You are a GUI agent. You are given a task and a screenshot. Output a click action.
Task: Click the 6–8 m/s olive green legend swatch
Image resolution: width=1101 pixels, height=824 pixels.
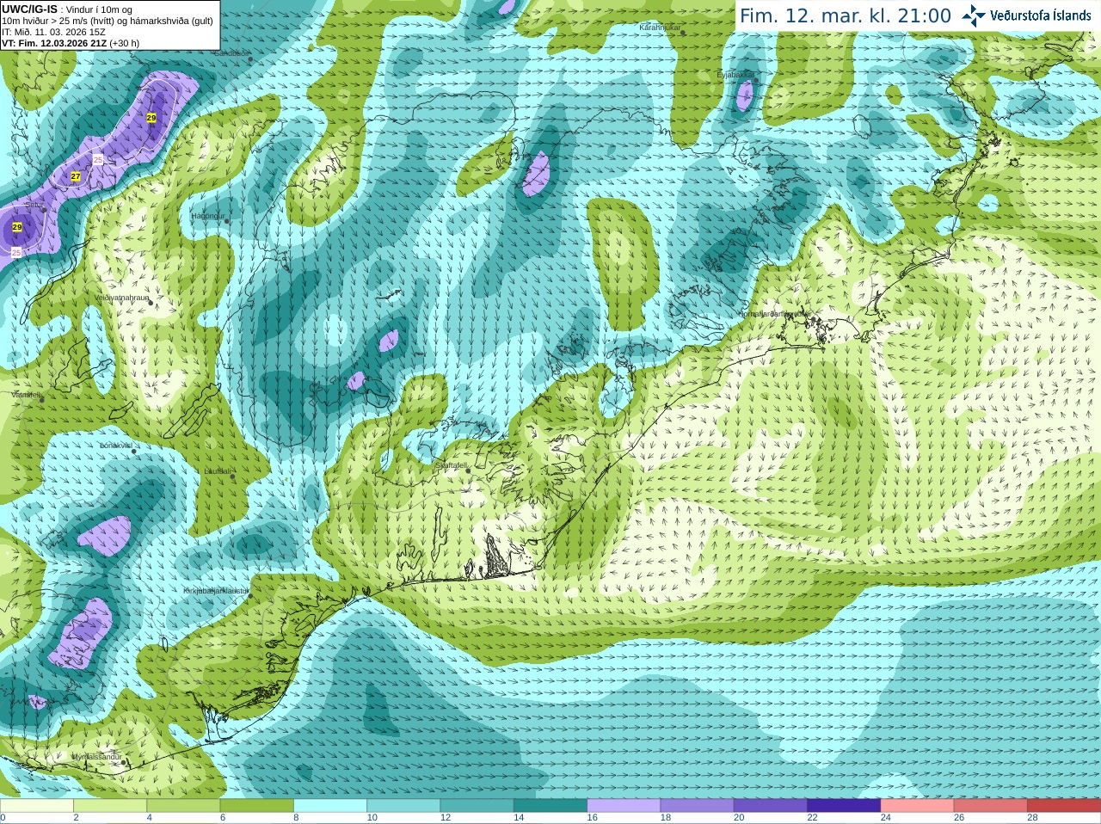click(257, 806)
